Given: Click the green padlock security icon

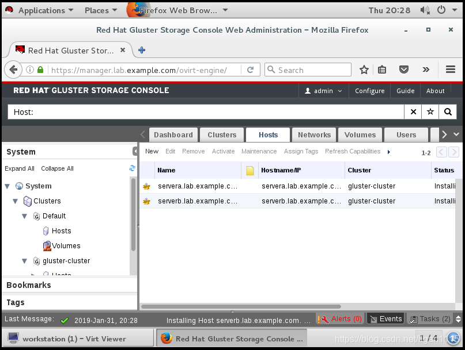Looking at the screenshot, I should [40, 70].
